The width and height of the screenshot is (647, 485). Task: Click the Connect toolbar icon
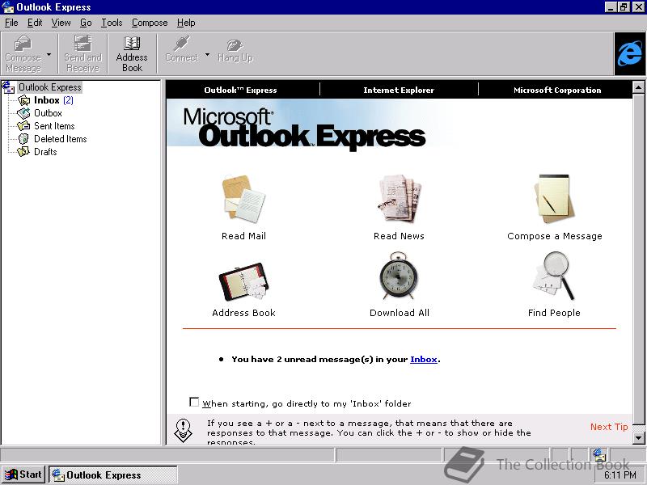(181, 43)
